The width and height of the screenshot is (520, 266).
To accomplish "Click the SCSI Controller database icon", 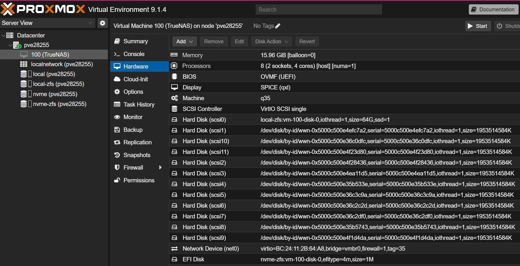I will click(x=174, y=109).
